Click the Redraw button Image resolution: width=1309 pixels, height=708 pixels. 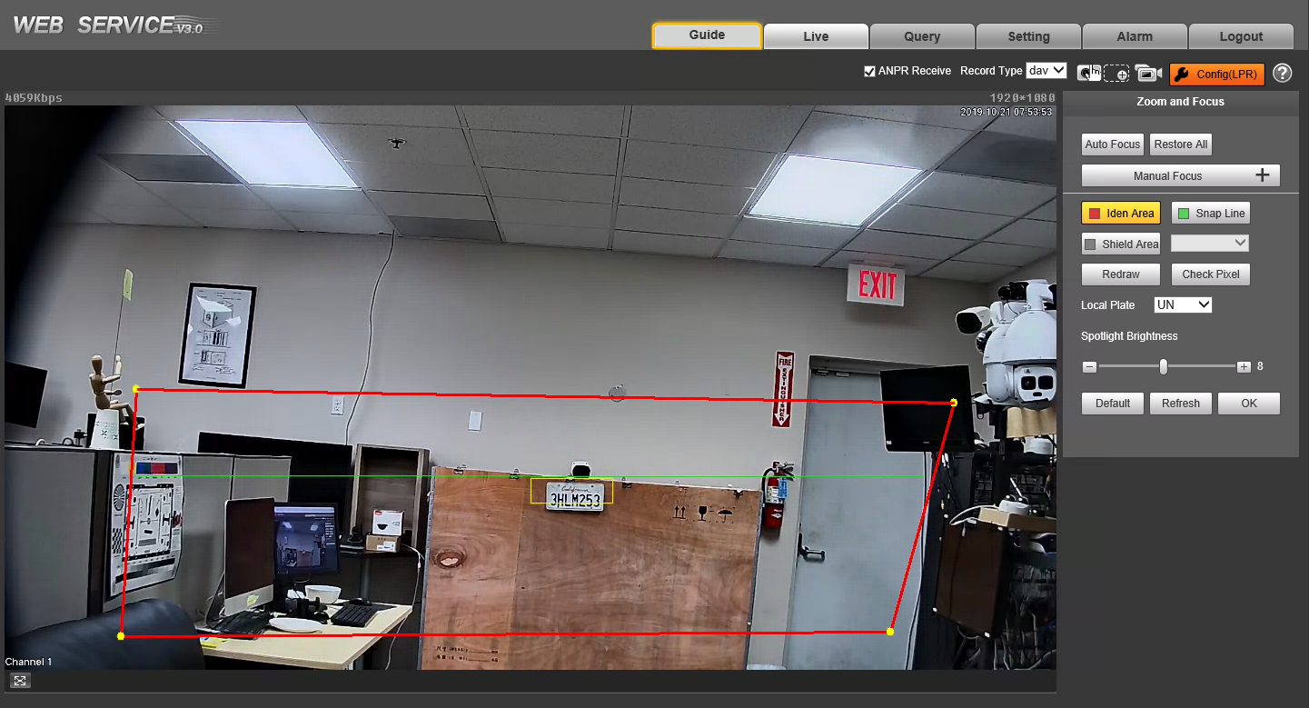coord(1121,274)
